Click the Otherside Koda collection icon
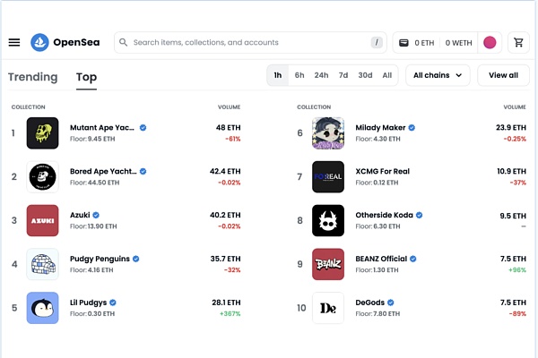538x358 pixels. [x=328, y=220]
